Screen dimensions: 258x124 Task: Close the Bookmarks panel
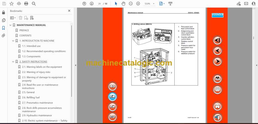[x=69, y=11]
